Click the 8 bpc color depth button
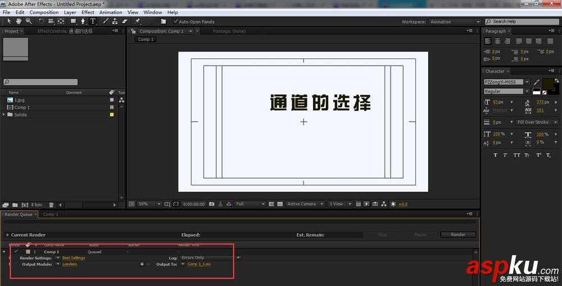The height and width of the screenshot is (286, 562). click(37, 205)
